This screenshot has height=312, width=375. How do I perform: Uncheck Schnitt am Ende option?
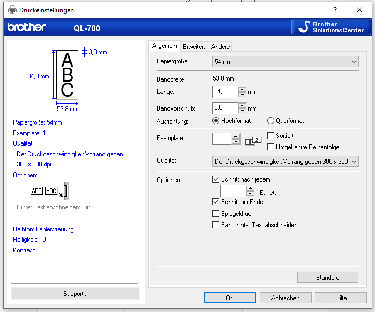216,202
